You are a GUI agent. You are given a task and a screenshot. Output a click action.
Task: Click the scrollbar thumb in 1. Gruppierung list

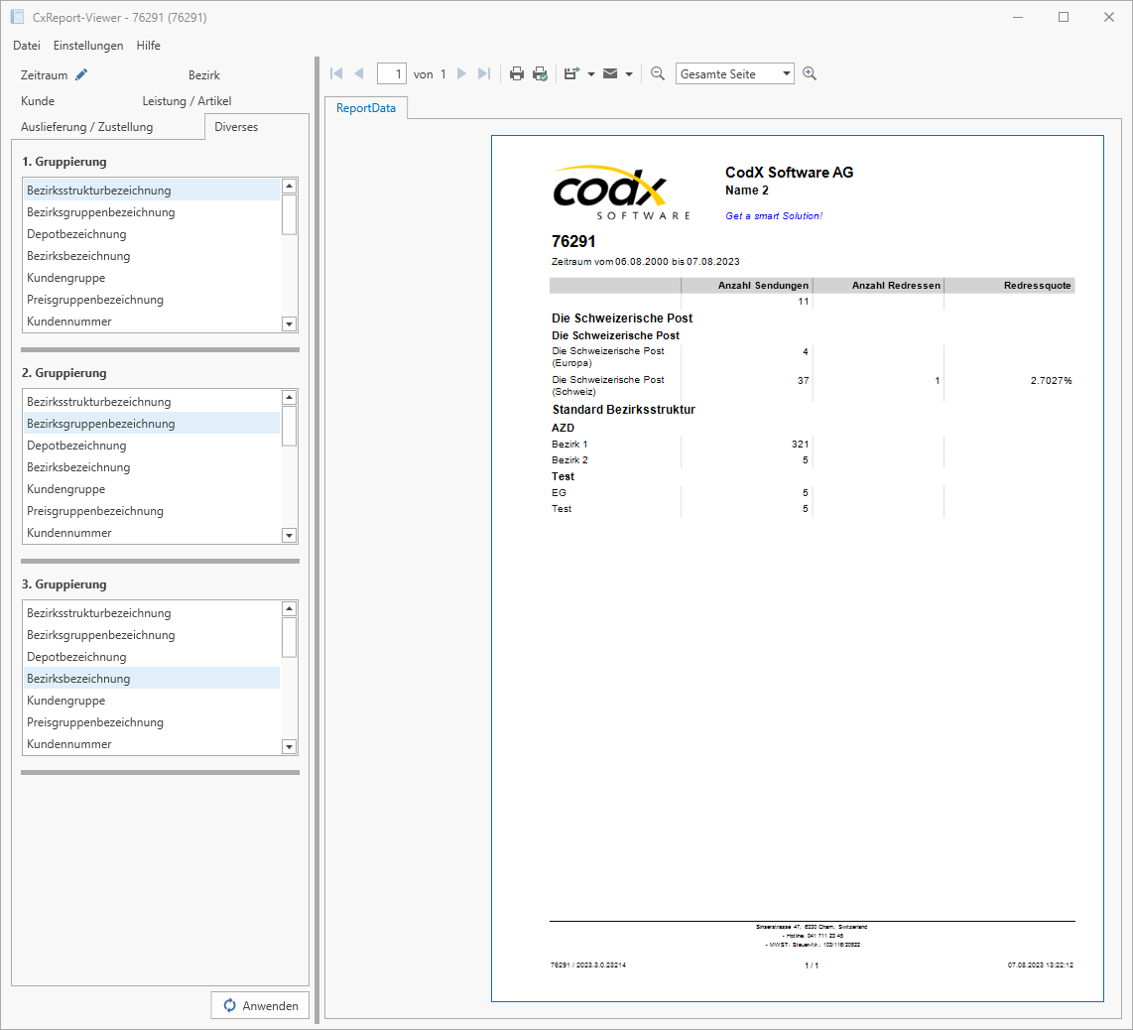pyautogui.click(x=289, y=214)
